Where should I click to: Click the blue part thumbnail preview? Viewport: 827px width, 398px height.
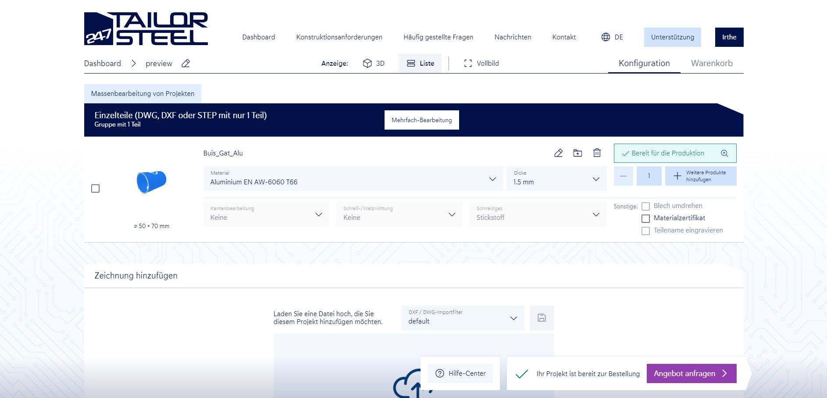tap(151, 182)
